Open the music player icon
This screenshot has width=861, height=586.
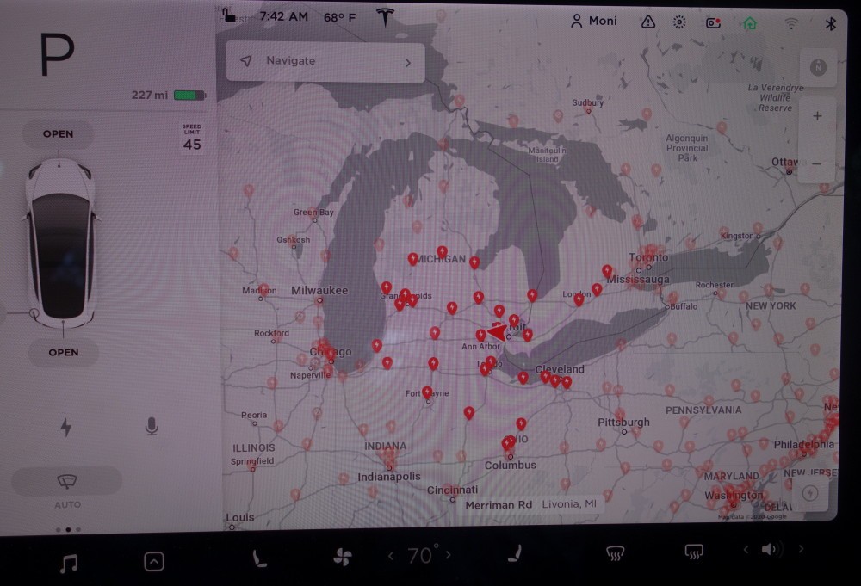tap(69, 563)
